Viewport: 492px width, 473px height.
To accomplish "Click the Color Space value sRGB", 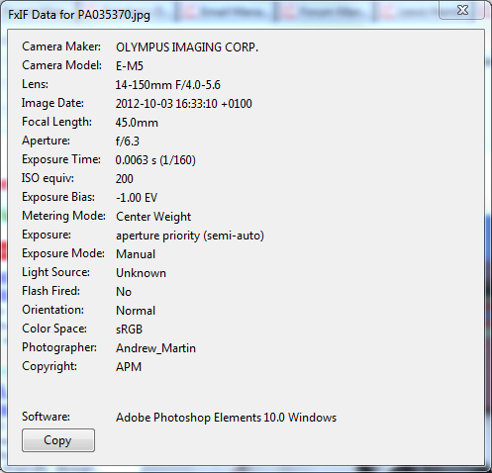I will 129,330.
